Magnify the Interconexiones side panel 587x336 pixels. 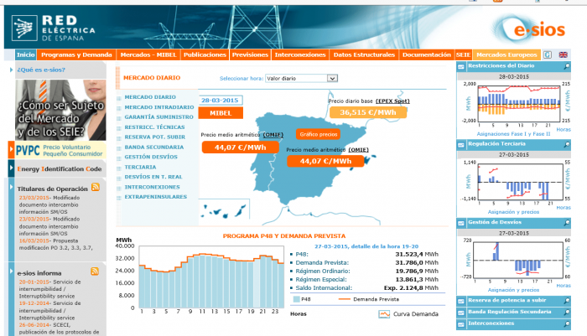567,324
